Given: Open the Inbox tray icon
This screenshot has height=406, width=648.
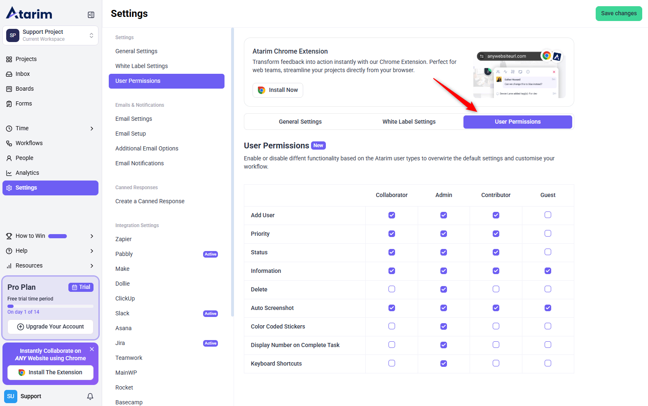Looking at the screenshot, I should [9, 74].
